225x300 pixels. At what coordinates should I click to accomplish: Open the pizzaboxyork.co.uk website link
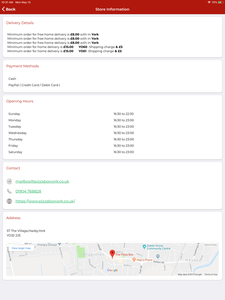point(45,201)
